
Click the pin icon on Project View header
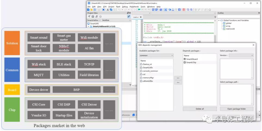point(128,13)
